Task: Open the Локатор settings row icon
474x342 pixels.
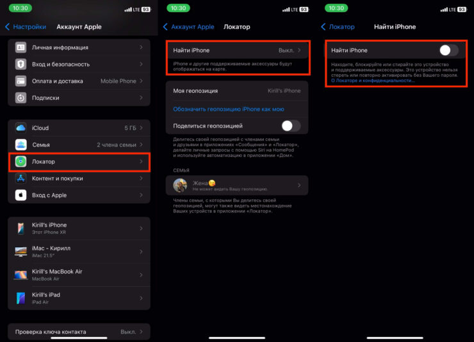Action: [21, 162]
